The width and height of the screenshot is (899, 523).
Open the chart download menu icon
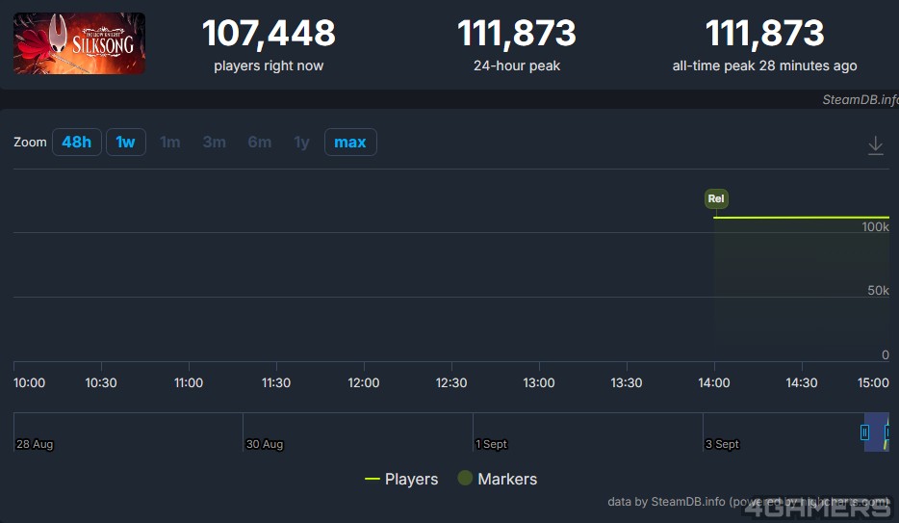876,145
